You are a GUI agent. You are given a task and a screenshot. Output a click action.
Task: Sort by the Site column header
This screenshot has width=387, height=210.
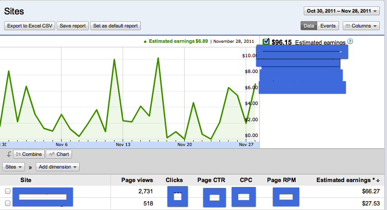[26, 180]
